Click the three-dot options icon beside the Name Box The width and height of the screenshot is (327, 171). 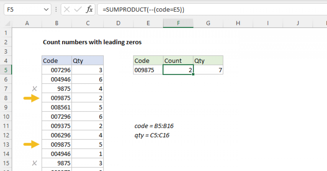tap(56, 9)
